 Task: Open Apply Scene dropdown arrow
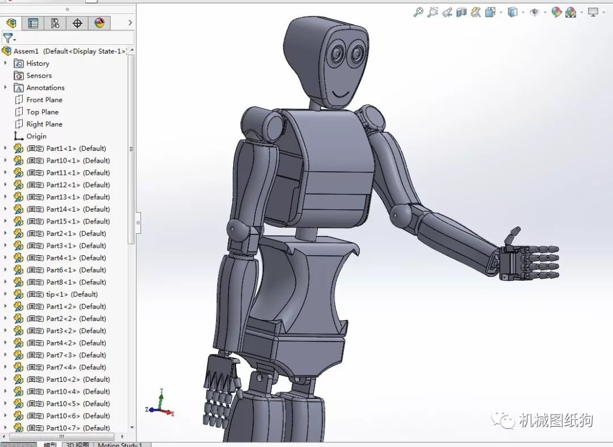581,13
